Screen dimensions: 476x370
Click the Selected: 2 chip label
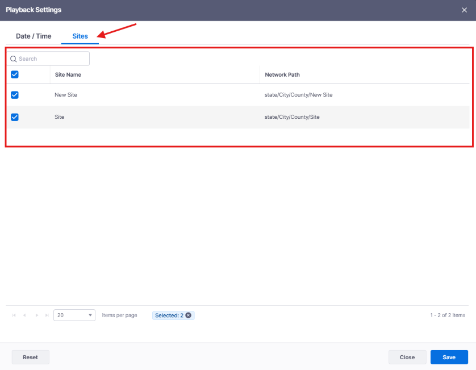coord(169,315)
